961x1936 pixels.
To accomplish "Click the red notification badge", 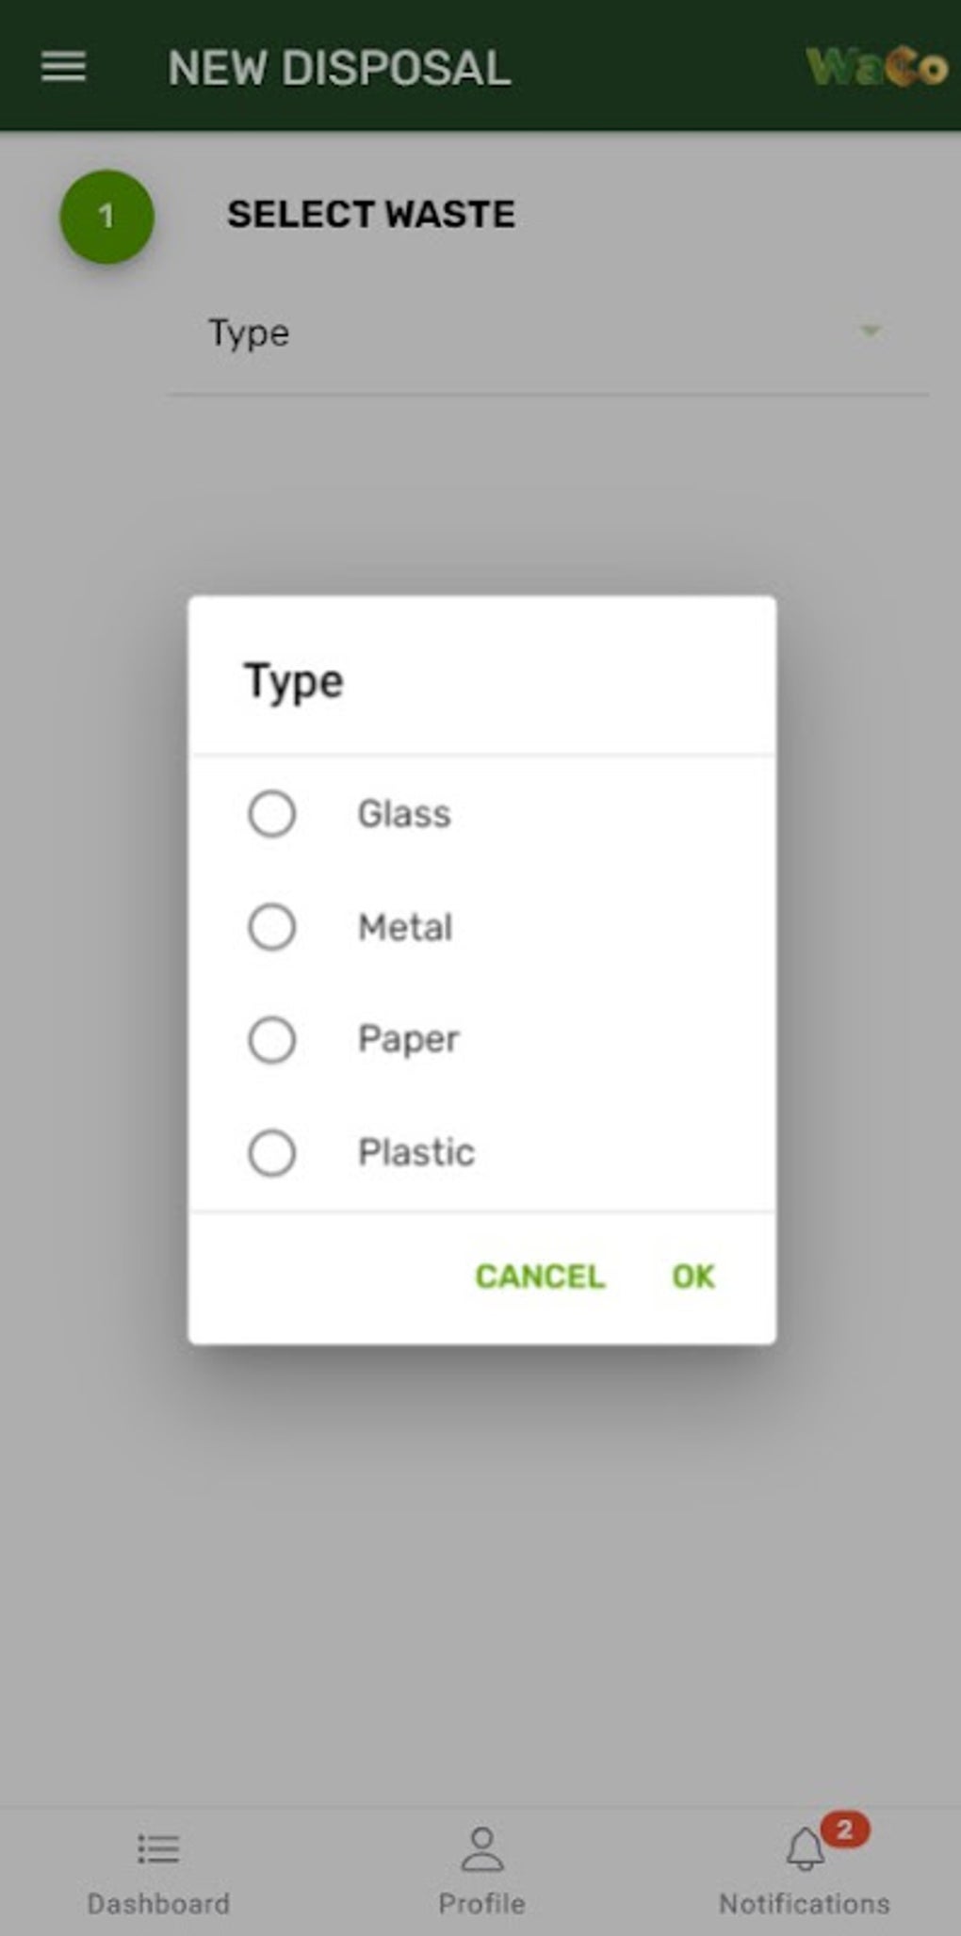I will pyautogui.click(x=844, y=1829).
